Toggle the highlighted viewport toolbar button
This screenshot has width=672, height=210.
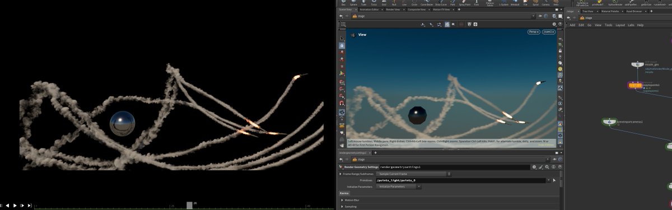(447, 24)
